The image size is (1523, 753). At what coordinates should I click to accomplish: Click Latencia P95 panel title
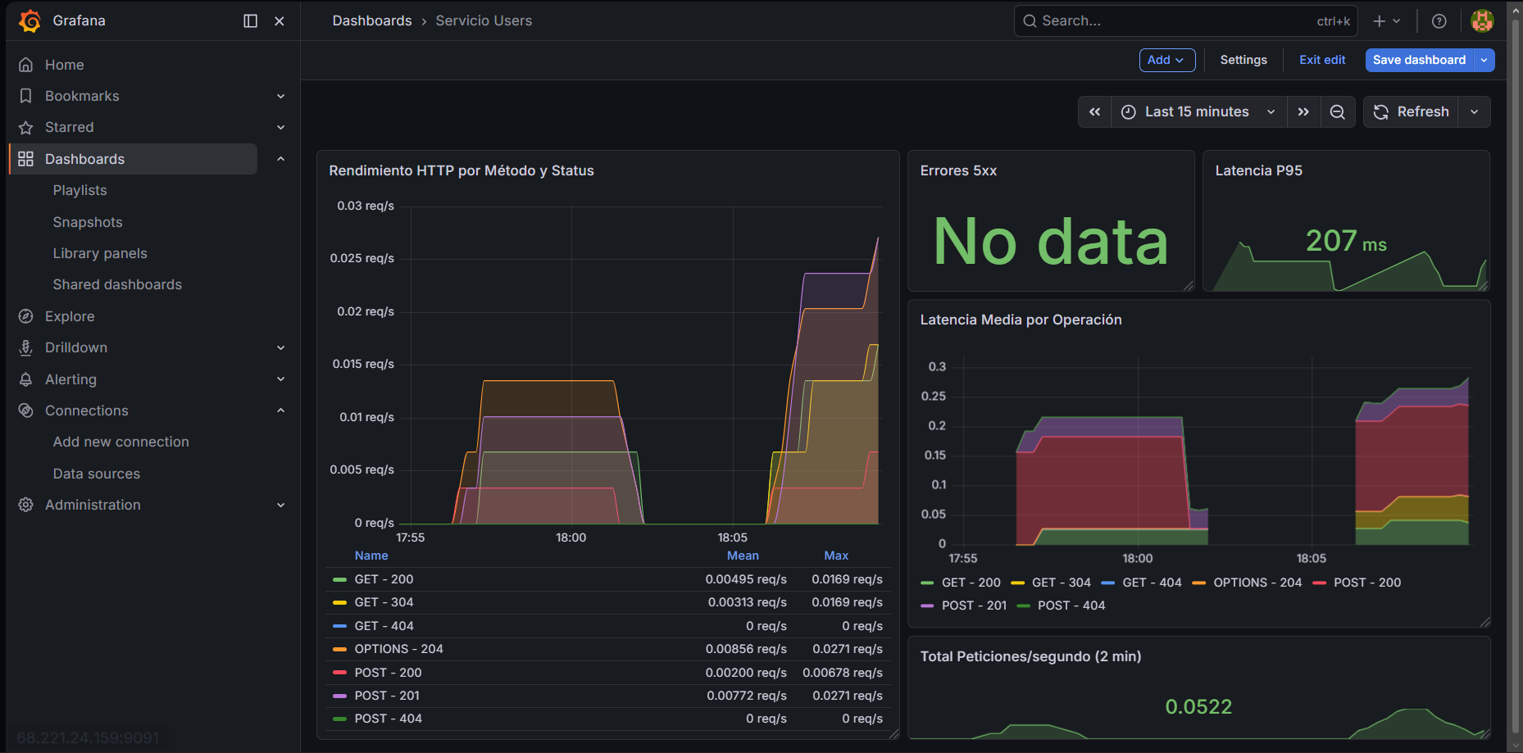[1258, 170]
